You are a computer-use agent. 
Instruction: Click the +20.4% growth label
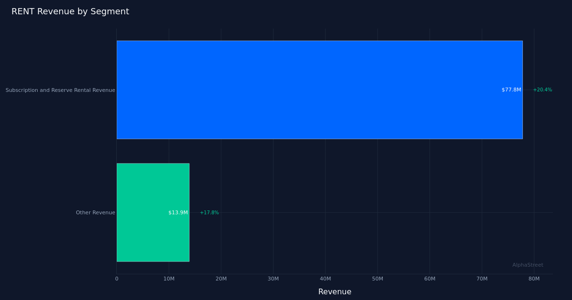pos(542,90)
